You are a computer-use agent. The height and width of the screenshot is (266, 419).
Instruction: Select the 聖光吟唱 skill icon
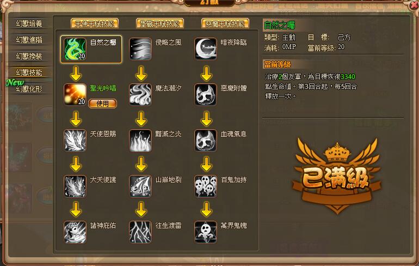click(x=75, y=95)
